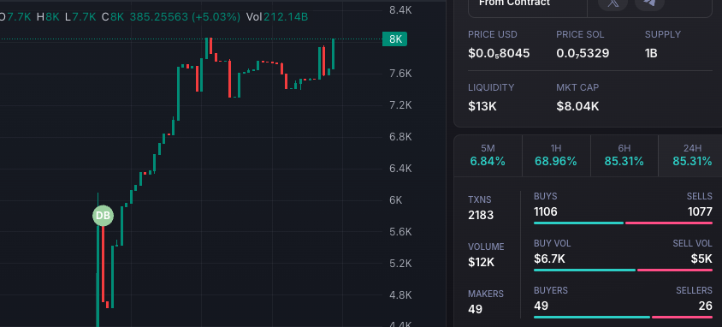Click the From Contract label
The height and width of the screenshot is (327, 722).
click(514, 3)
